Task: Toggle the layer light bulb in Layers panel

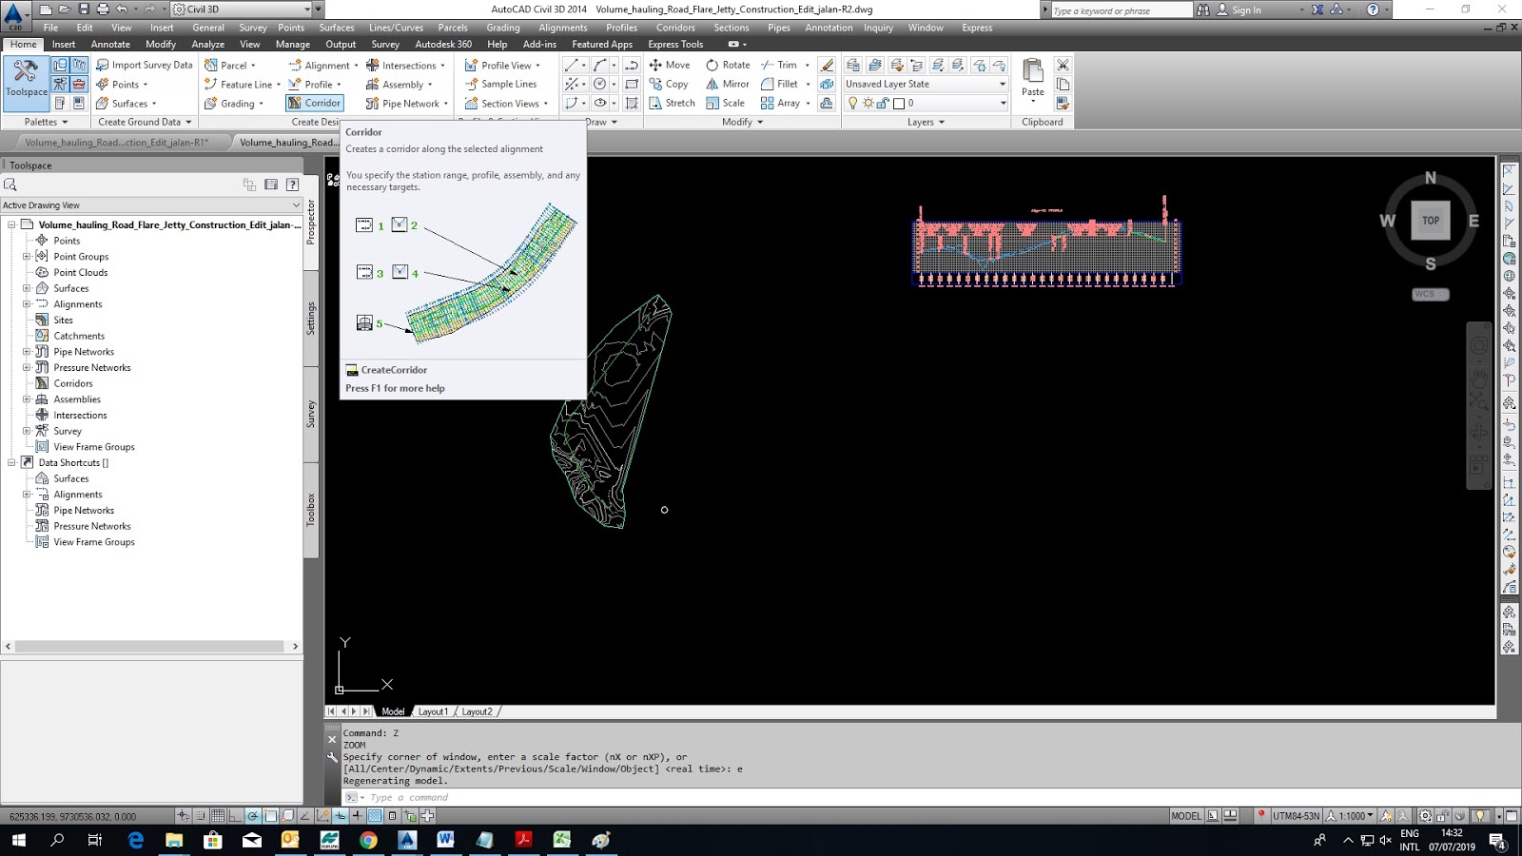Action: [x=853, y=103]
